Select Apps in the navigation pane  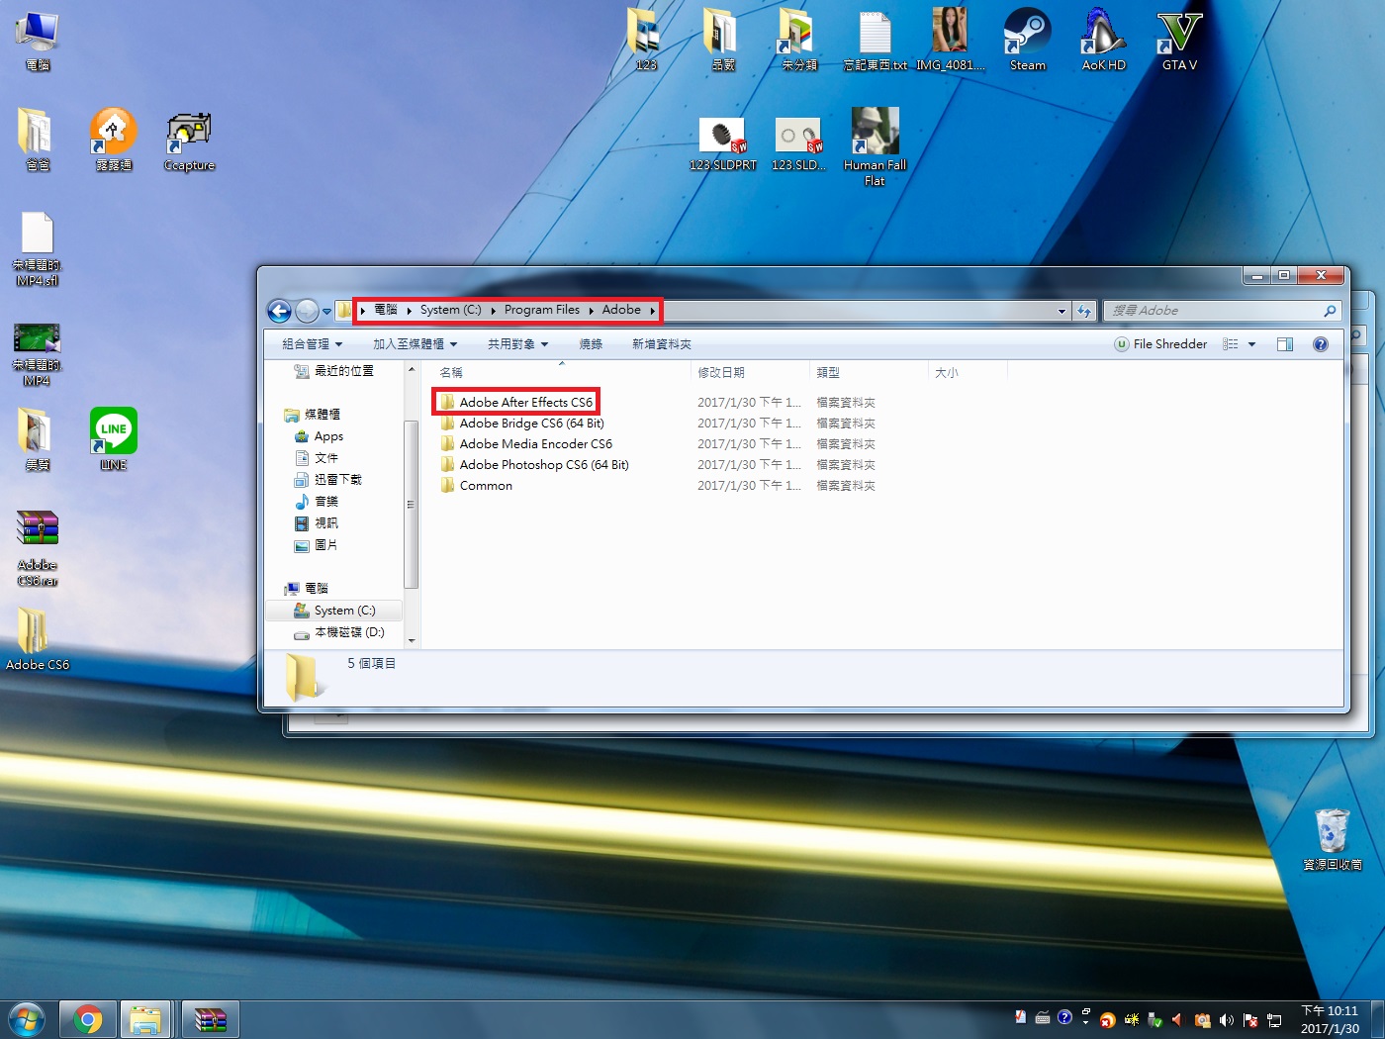point(319,436)
